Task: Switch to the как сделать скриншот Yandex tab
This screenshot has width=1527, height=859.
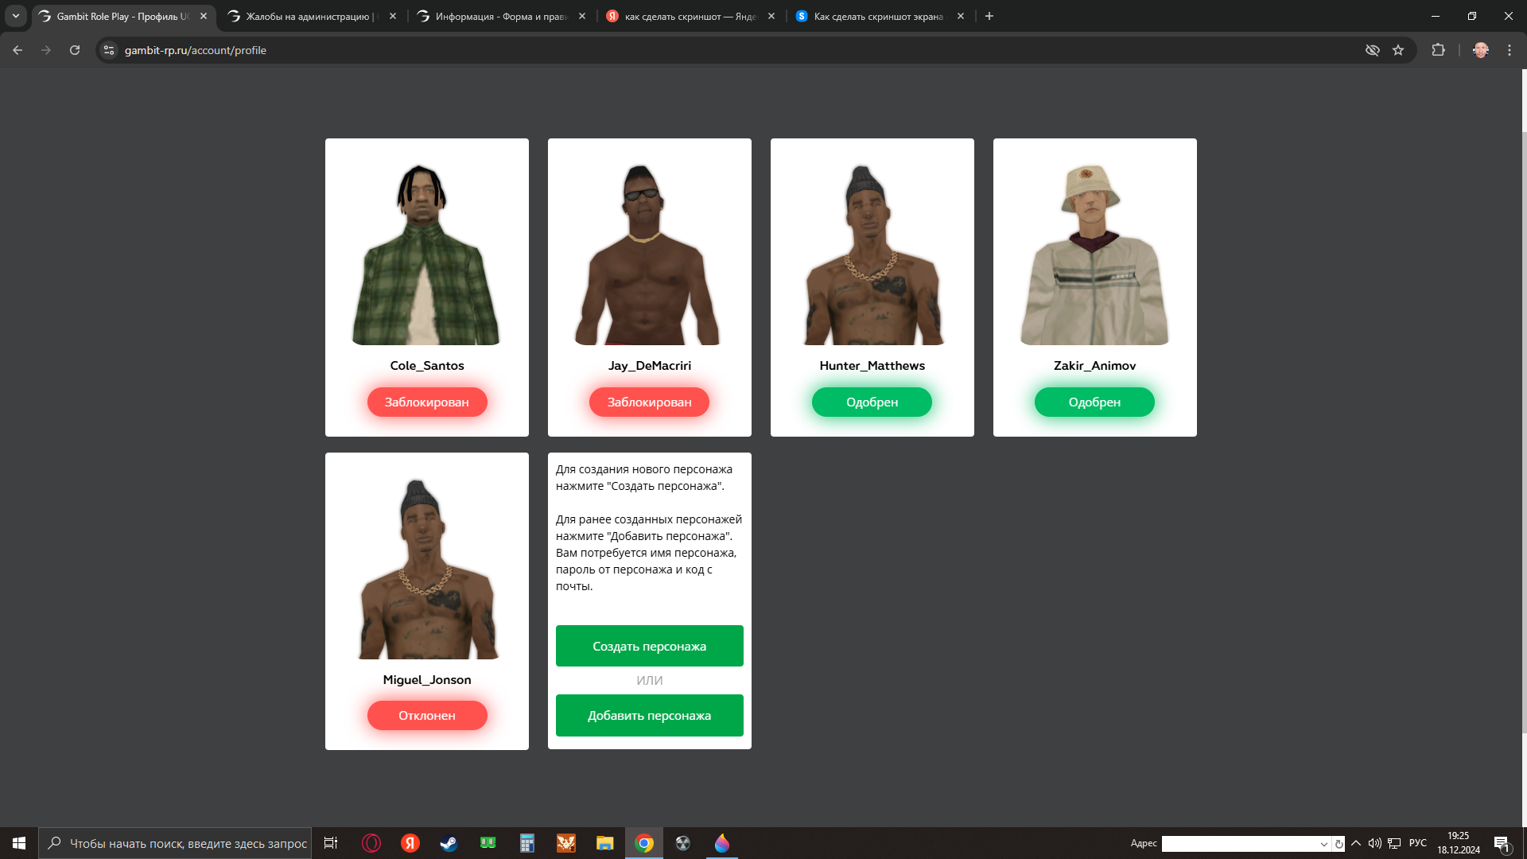Action: pyautogui.click(x=688, y=16)
